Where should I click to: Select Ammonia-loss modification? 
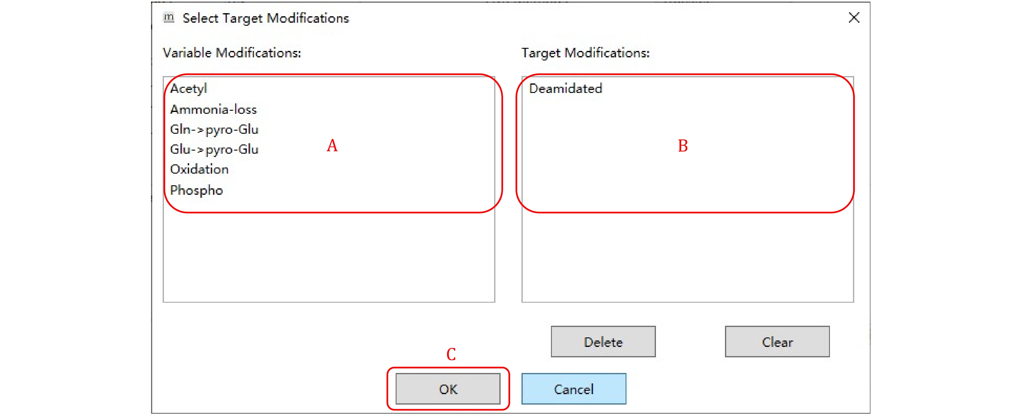click(x=213, y=109)
